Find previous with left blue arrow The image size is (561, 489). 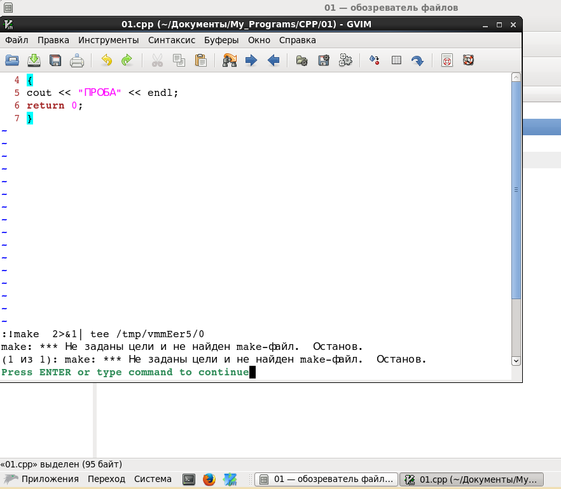tap(274, 60)
